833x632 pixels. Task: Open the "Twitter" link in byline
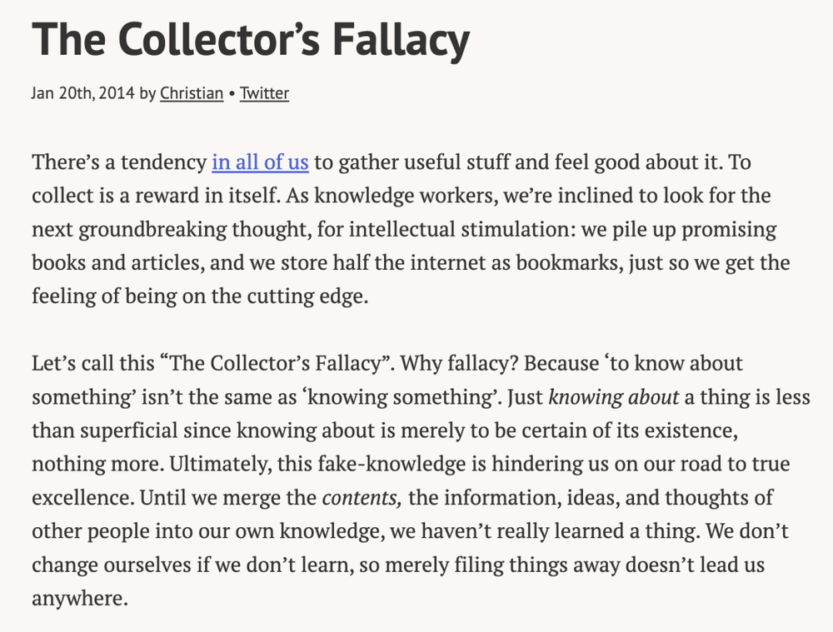click(x=264, y=93)
